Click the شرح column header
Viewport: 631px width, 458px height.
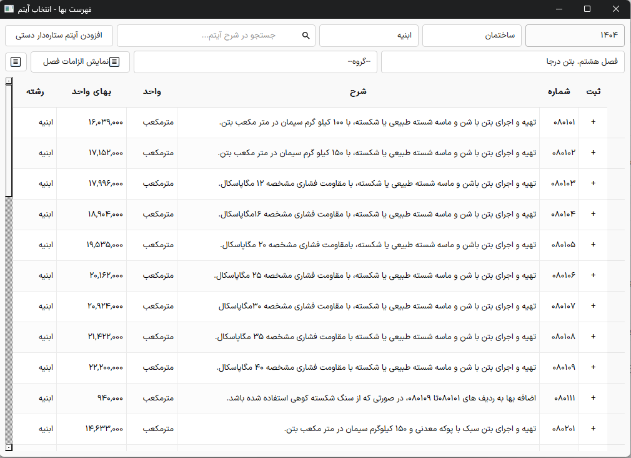[358, 91]
